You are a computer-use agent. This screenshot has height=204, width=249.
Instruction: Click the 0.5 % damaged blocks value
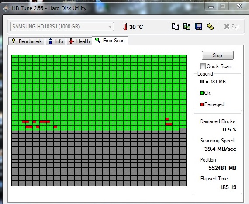[x=229, y=130]
